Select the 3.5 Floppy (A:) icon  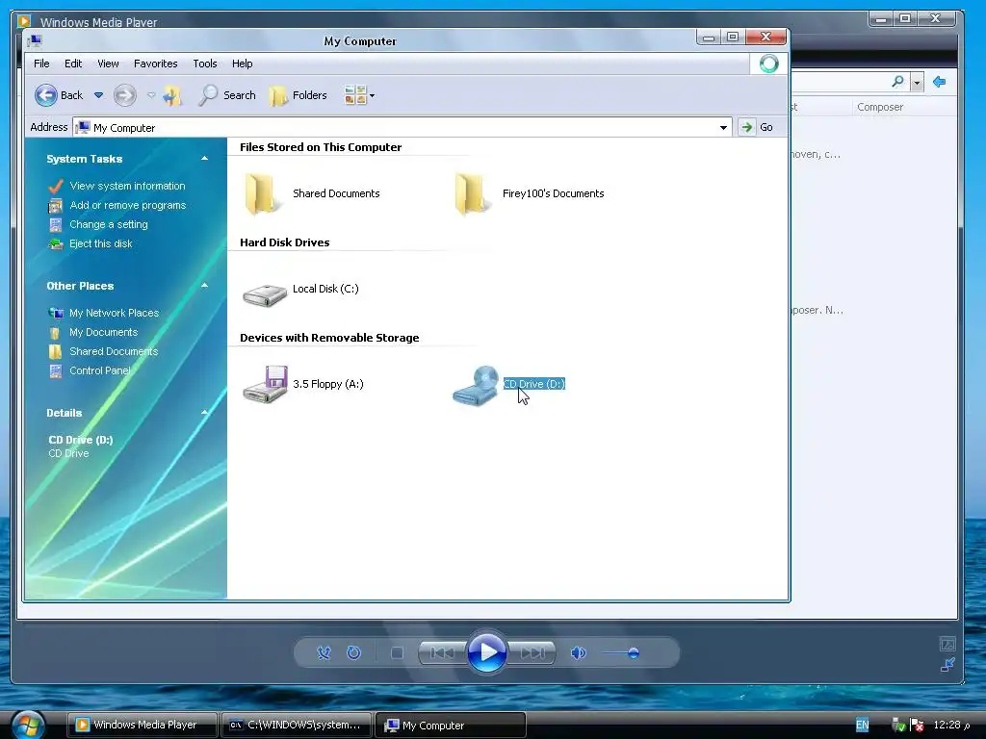point(266,384)
